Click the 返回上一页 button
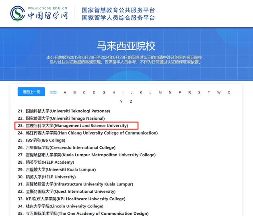 pyautogui.click(x=31, y=92)
